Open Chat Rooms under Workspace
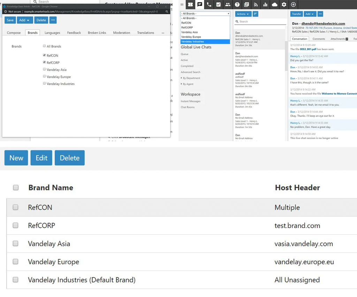This screenshot has height=297, width=357. point(188,107)
